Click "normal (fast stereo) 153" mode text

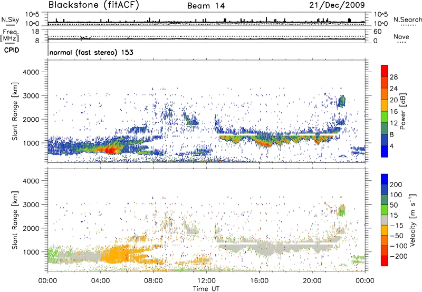tap(91, 52)
